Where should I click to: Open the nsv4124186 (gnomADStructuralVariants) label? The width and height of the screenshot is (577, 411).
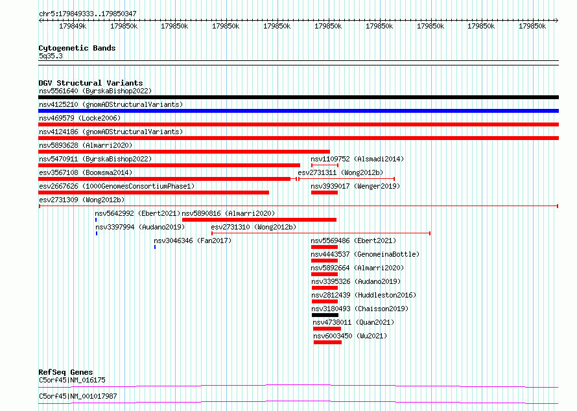[x=111, y=132]
